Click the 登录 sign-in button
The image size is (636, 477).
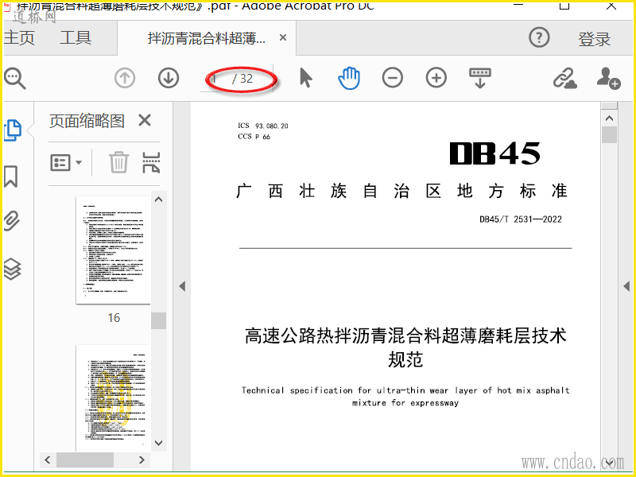pyautogui.click(x=594, y=39)
